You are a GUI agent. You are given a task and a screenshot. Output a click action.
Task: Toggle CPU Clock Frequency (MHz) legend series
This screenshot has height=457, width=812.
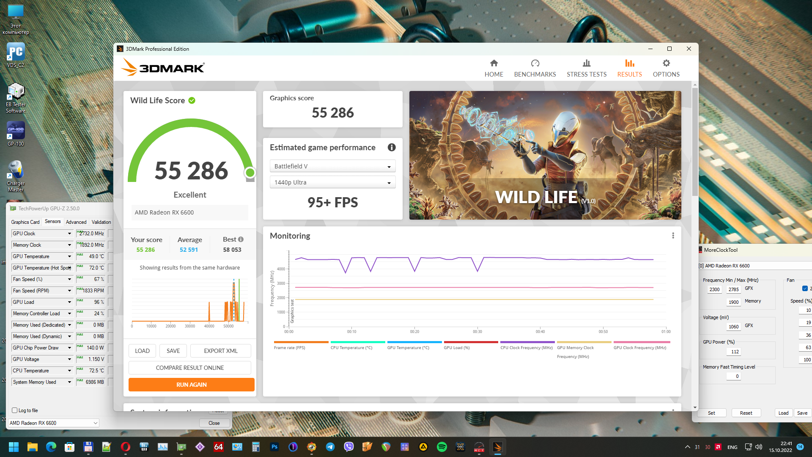click(527, 346)
